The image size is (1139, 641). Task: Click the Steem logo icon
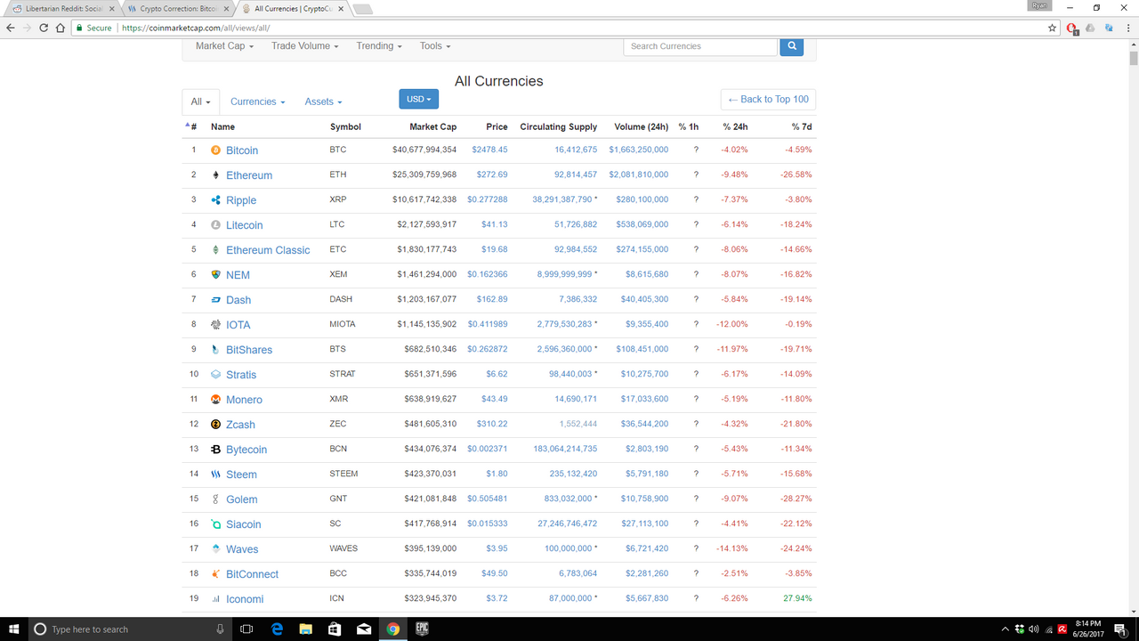(215, 475)
